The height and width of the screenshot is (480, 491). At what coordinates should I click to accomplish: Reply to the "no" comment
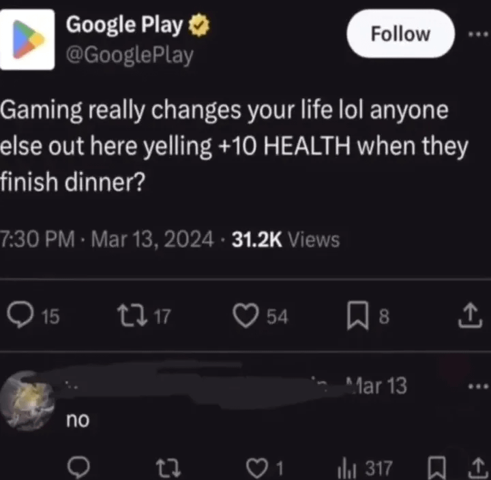coord(78,468)
